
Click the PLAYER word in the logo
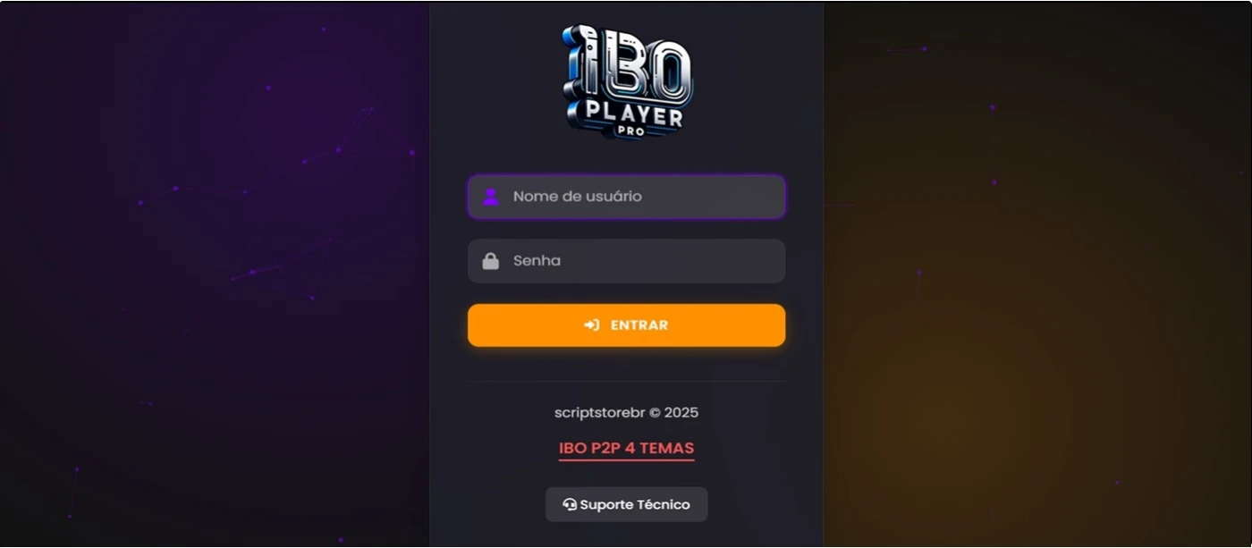(633, 114)
